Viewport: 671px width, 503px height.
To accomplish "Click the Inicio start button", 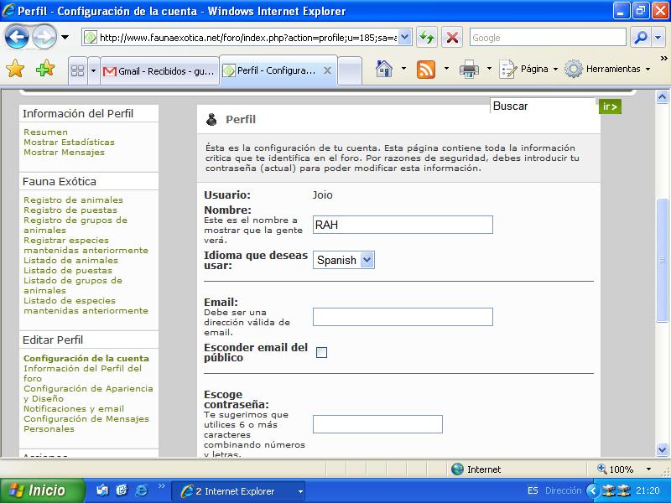I will point(42,490).
